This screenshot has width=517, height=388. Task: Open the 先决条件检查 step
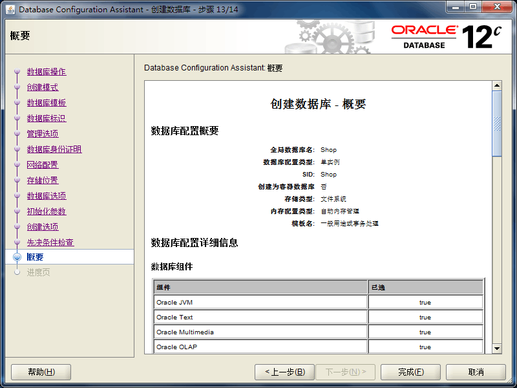(x=50, y=242)
